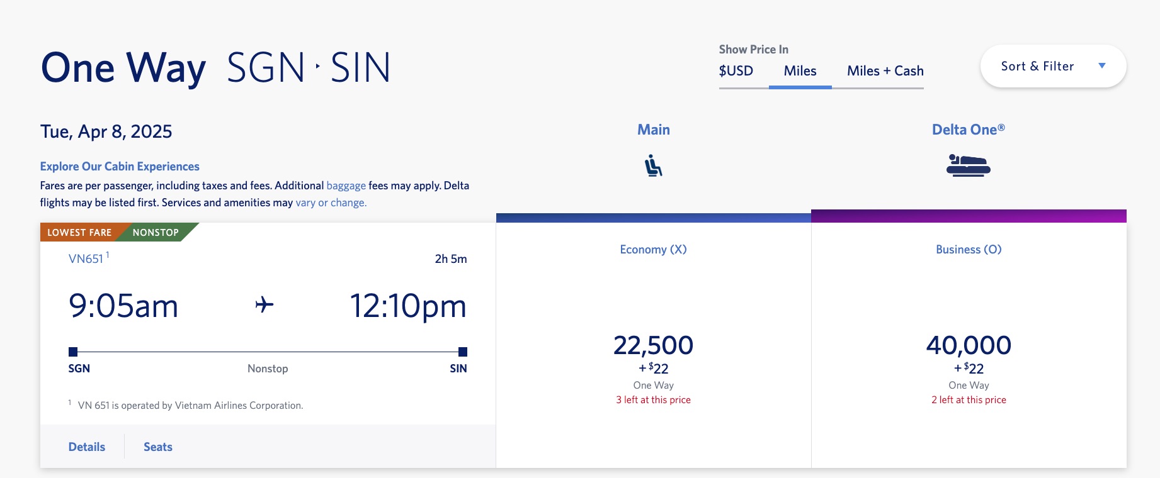Click the airplane icon on the flight path
The image size is (1160, 478).
pos(265,304)
